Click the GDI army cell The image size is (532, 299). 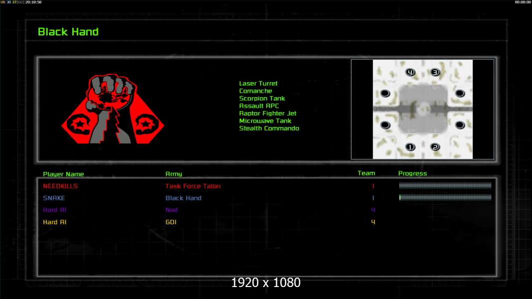(171, 222)
